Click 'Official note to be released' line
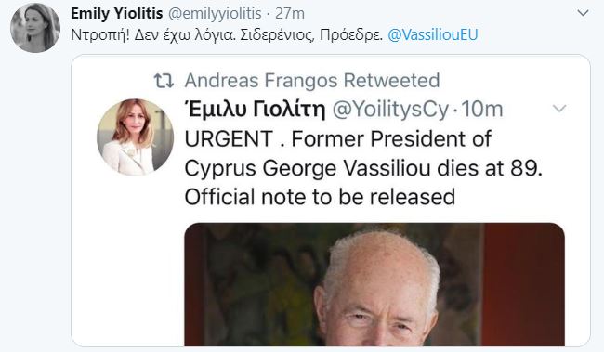The height and width of the screenshot is (352, 604). pos(320,197)
